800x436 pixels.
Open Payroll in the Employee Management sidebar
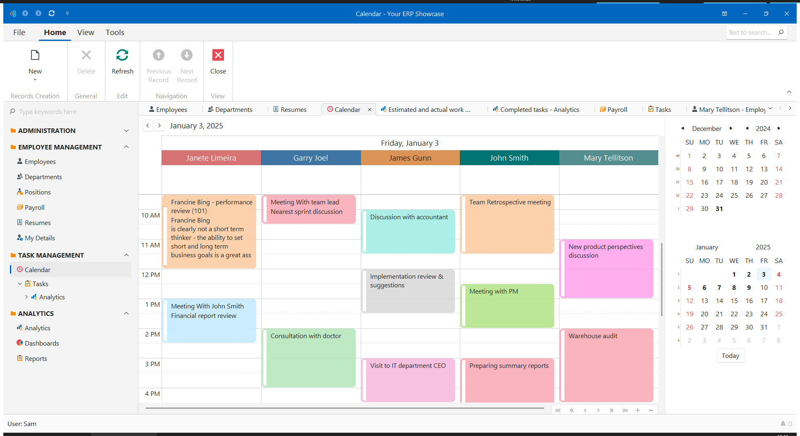(x=34, y=207)
